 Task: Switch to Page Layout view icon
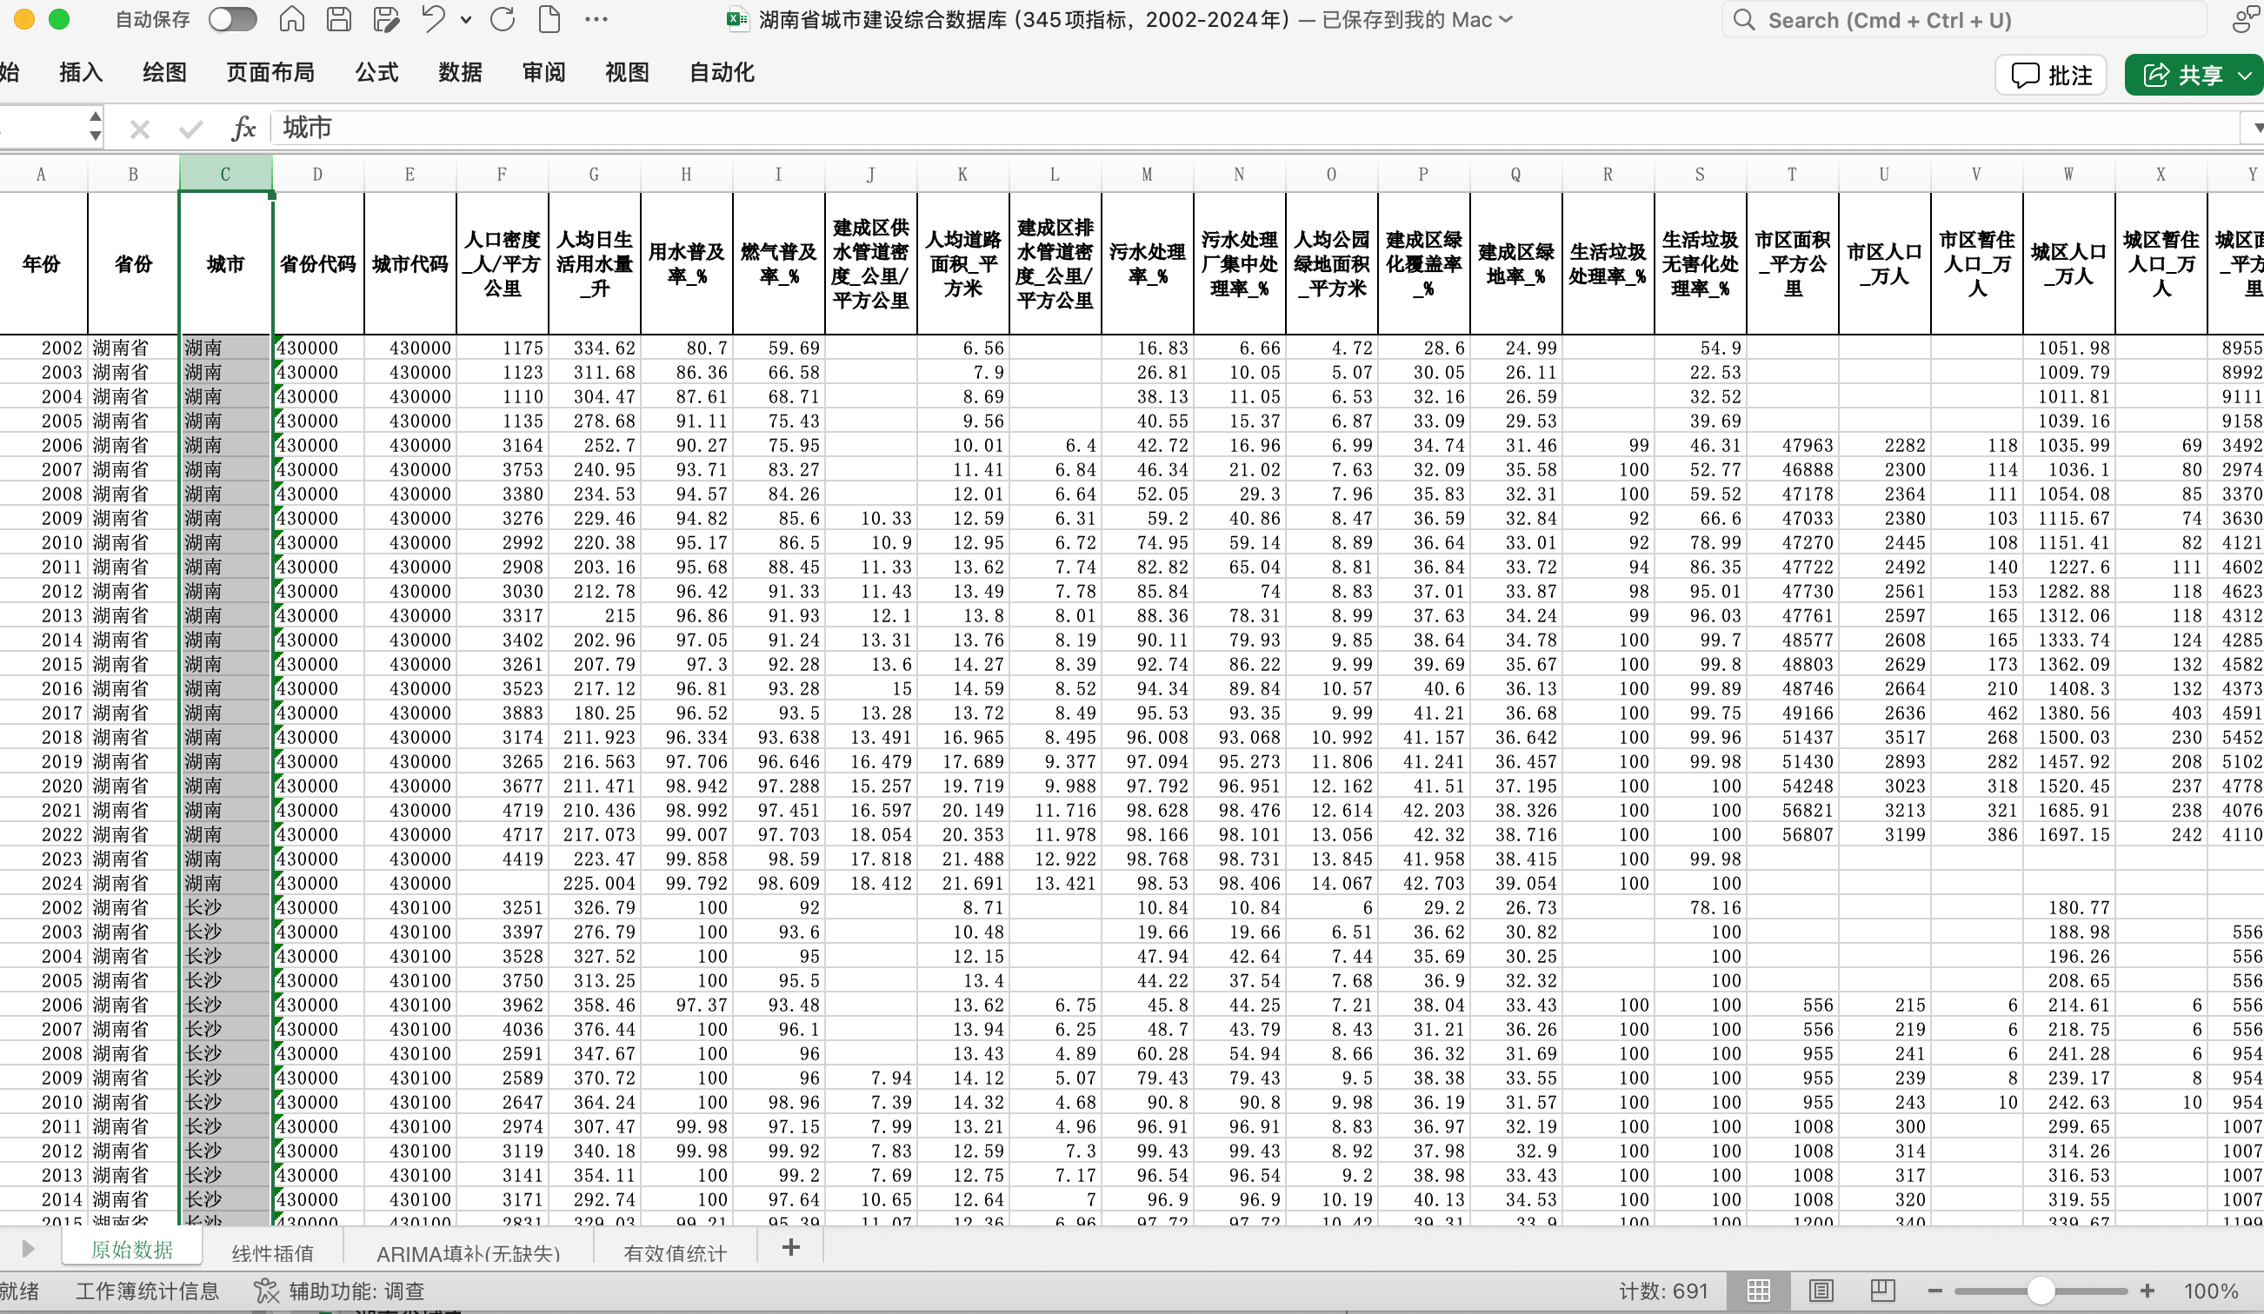tap(1821, 1291)
